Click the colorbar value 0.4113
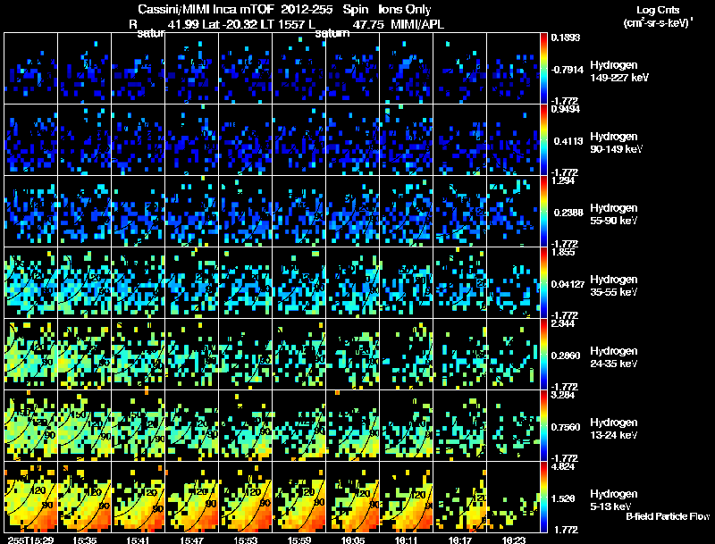 pos(568,141)
